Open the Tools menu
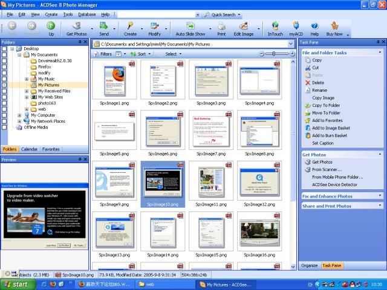The height and width of the screenshot is (290, 387). (68, 14)
